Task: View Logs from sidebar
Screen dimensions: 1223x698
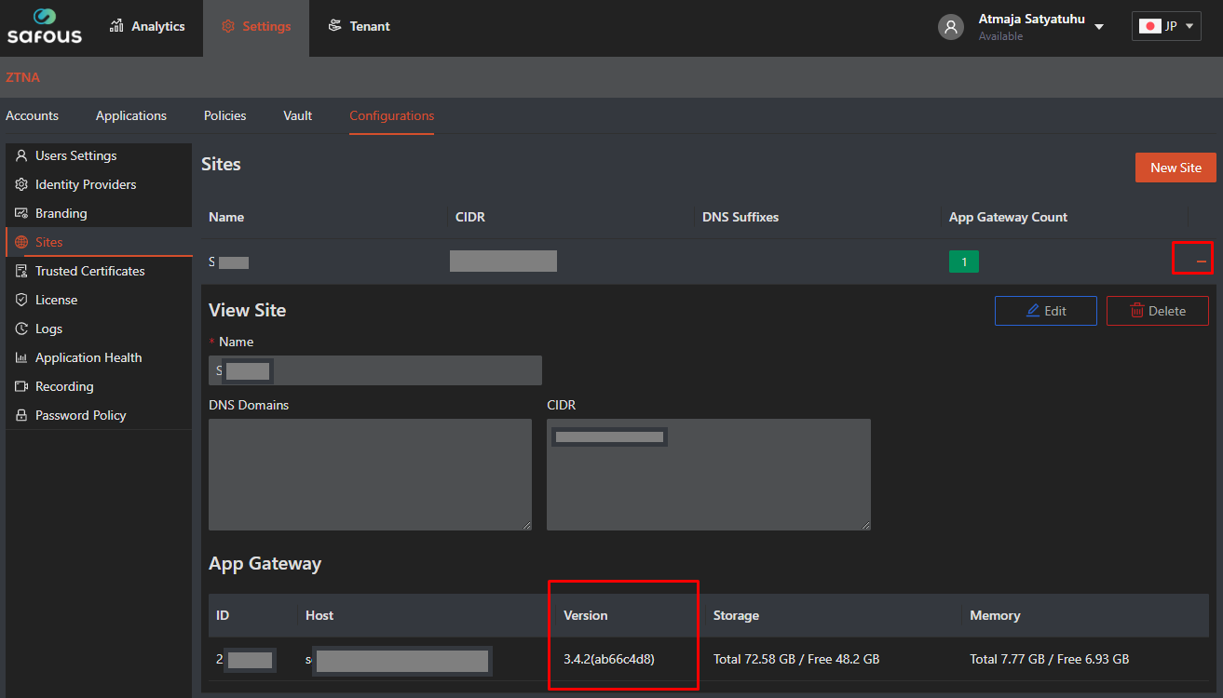Action: [x=48, y=329]
